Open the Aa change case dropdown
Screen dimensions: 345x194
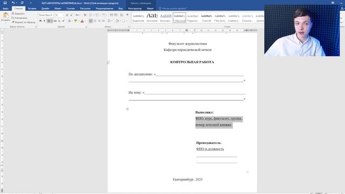point(77,15)
